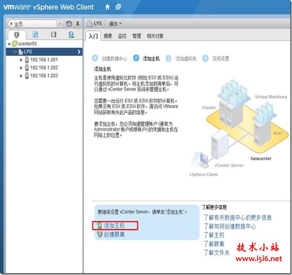Click the 创建数据中心 step label
Screen dimensions: 292x275
coord(115,59)
